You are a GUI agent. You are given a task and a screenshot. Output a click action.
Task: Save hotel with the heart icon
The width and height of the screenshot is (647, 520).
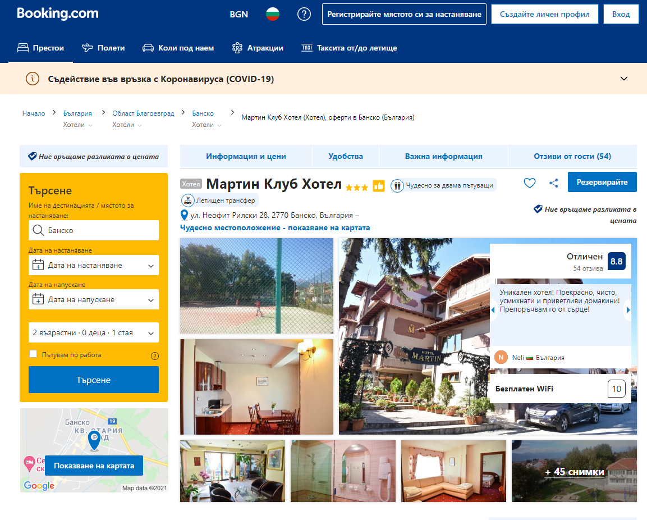[x=529, y=183]
